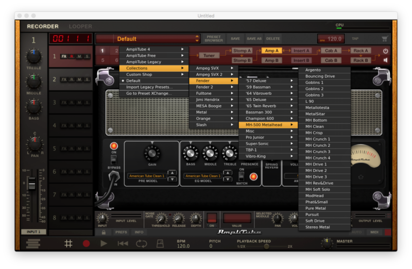412x269 pixels.
Task: Rewind to start with the skip-back icon
Action: [123, 244]
